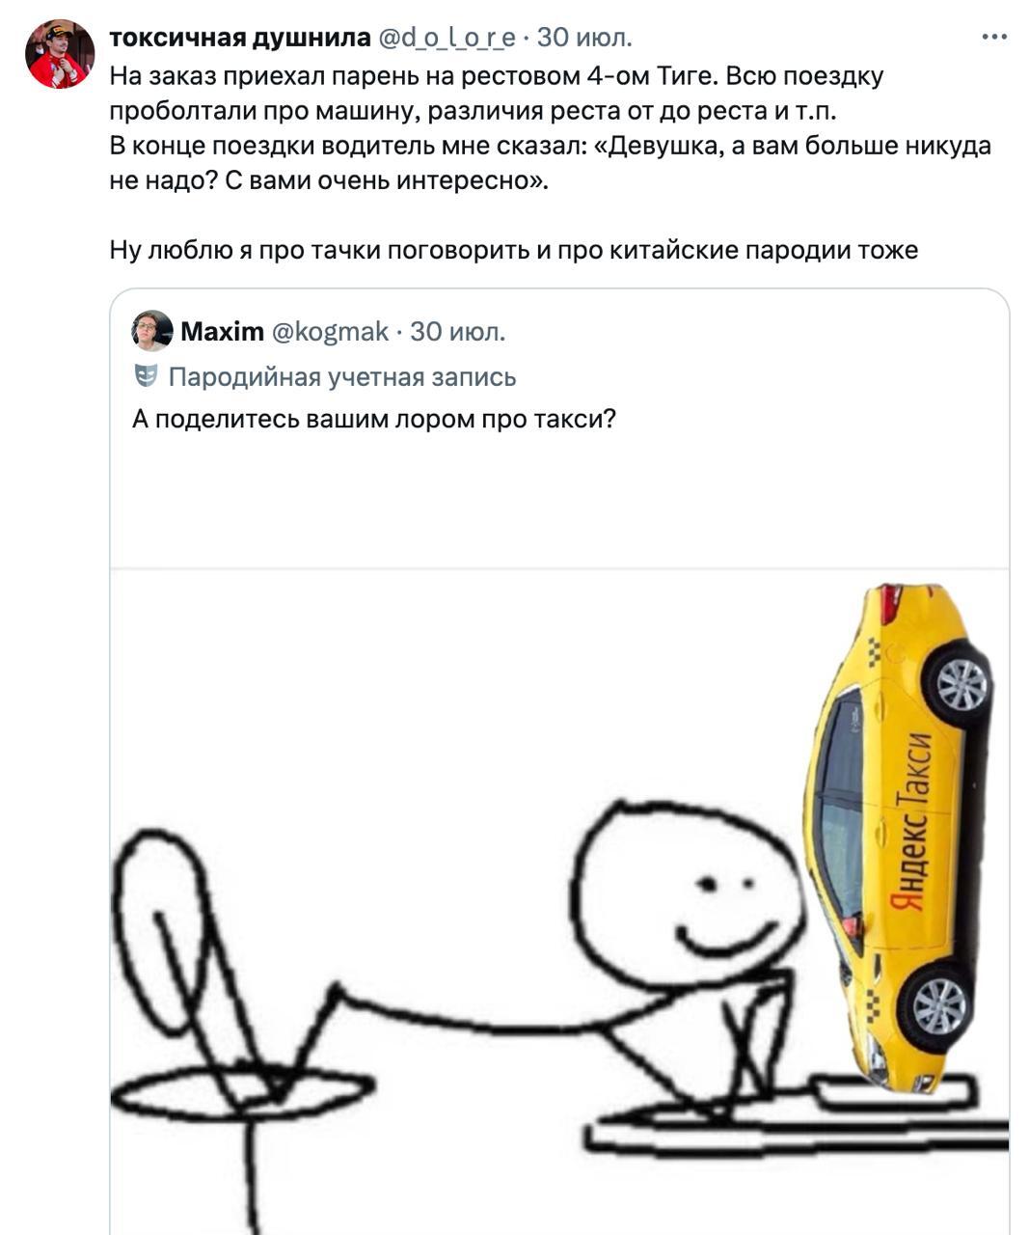
Task: Open quoted tweet's 30 июл. timestamp
Action: click(458, 332)
